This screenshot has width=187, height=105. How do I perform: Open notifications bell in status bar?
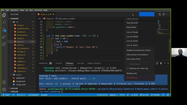168,95
